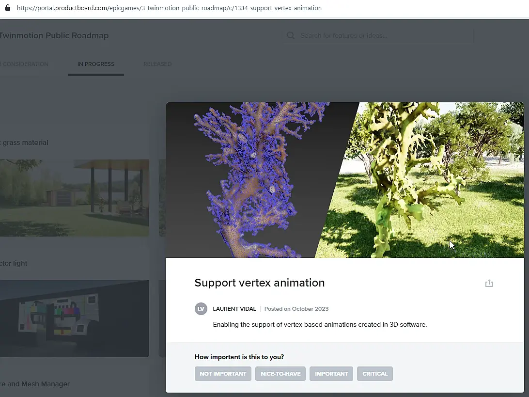Image resolution: width=529 pixels, height=397 pixels.
Task: Select the CRITICAL rating
Action: [375, 374]
